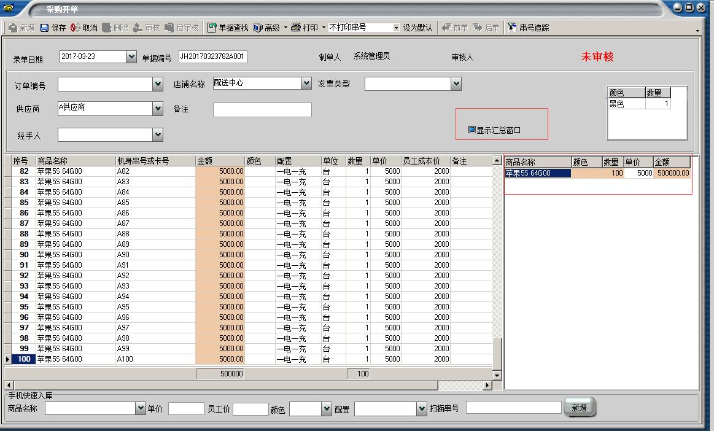Click the vertical scrollbar thumb
This screenshot has height=431, width=714.
(497, 354)
